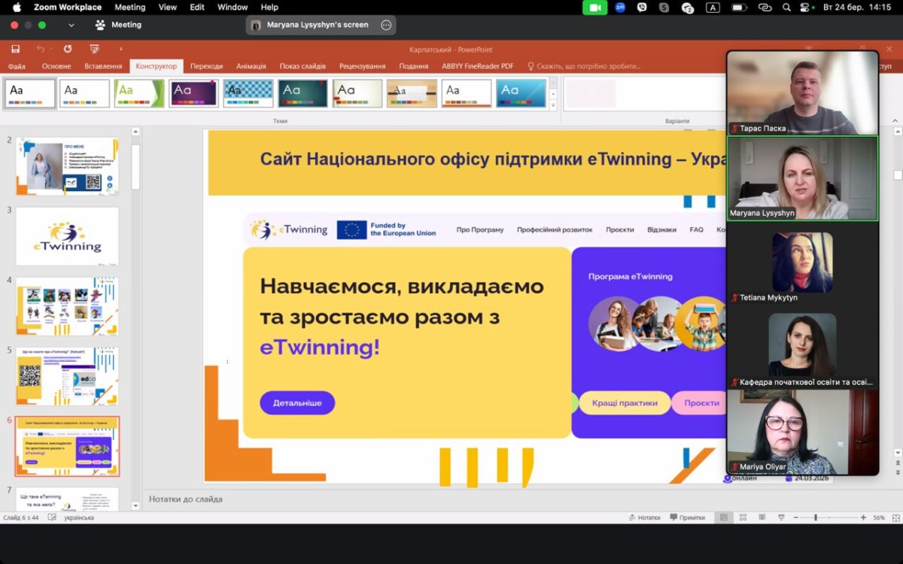Click the Redo arrow icon
Viewport: 903px width, 564px height.
(x=68, y=49)
